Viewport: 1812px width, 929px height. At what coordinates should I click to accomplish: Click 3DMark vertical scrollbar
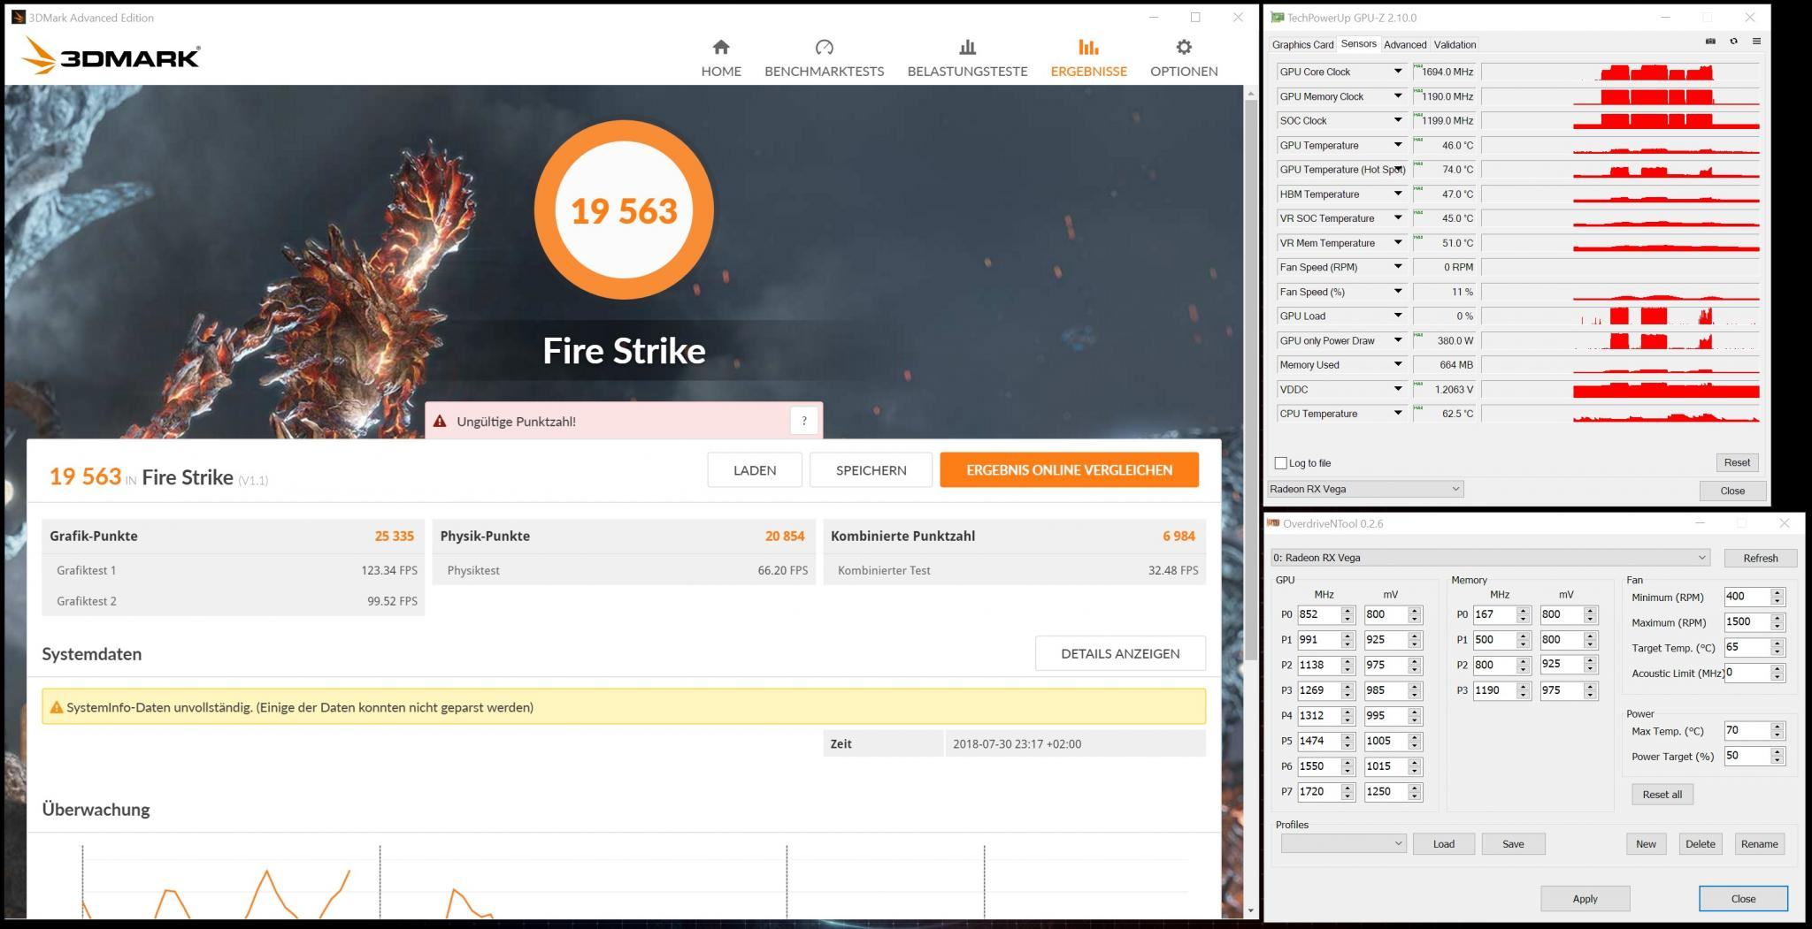[x=1251, y=380]
